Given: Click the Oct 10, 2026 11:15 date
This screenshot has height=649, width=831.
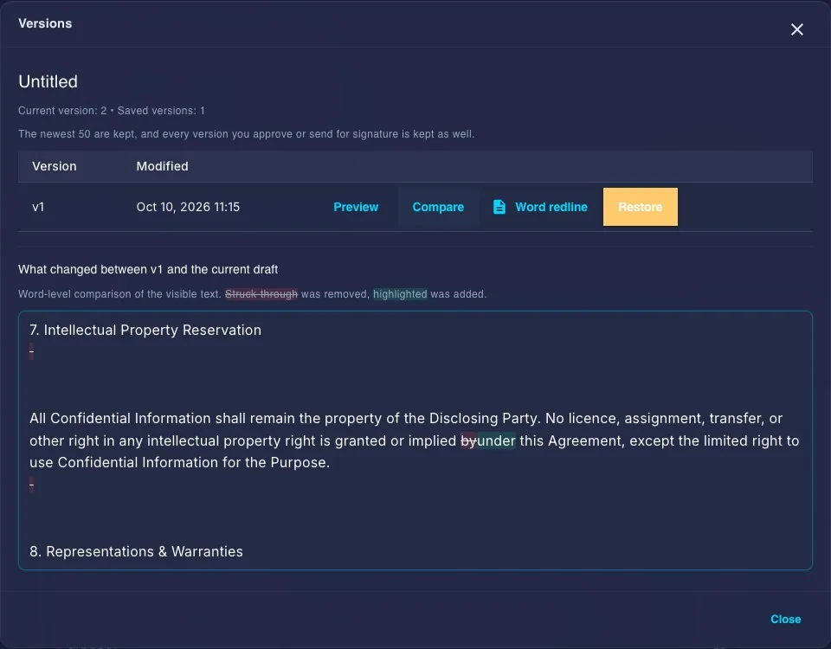Looking at the screenshot, I should pyautogui.click(x=188, y=207).
